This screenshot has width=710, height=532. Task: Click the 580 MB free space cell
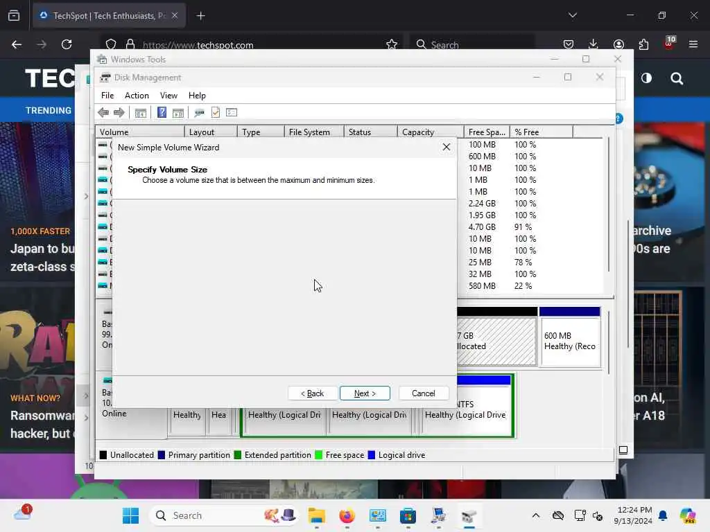(483, 286)
